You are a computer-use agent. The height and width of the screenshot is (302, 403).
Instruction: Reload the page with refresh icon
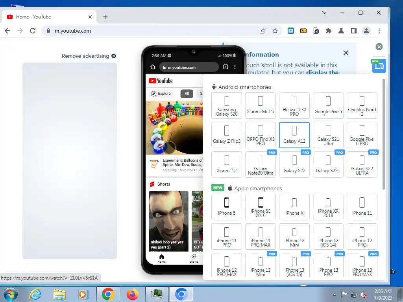(x=33, y=31)
